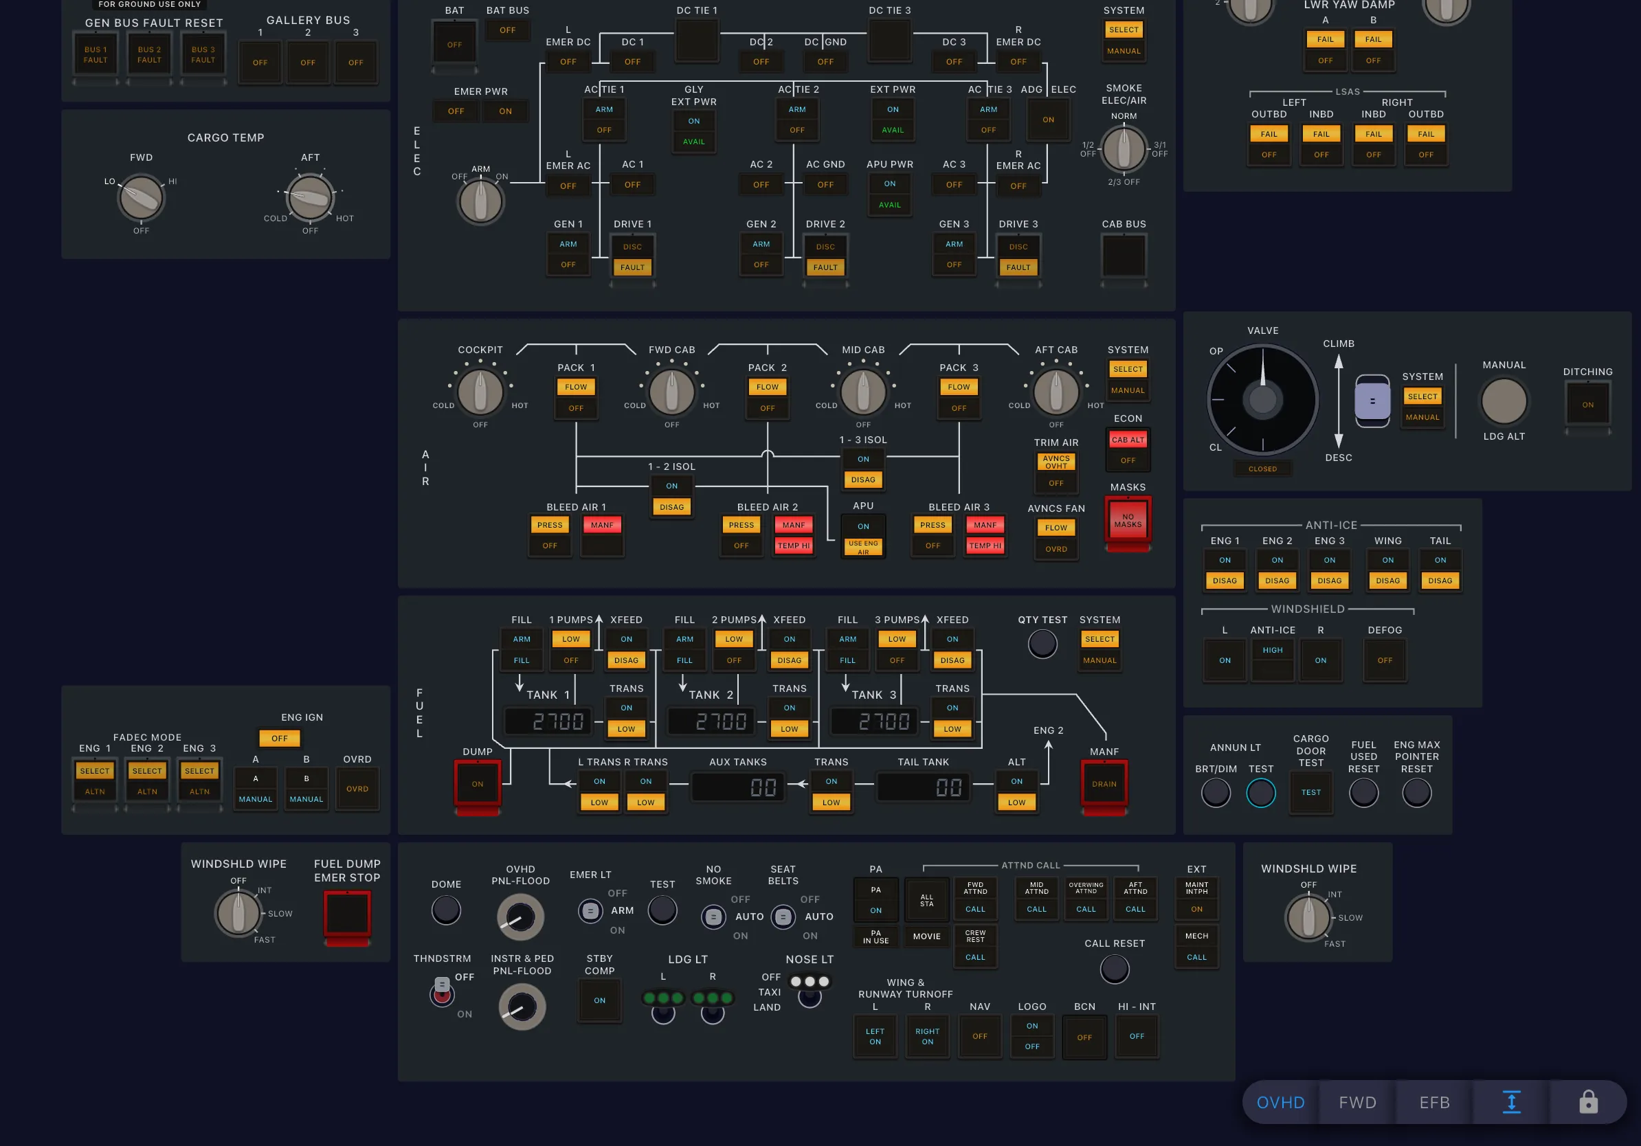
Task: Toggle the right LDG LT switch
Action: [712, 1007]
